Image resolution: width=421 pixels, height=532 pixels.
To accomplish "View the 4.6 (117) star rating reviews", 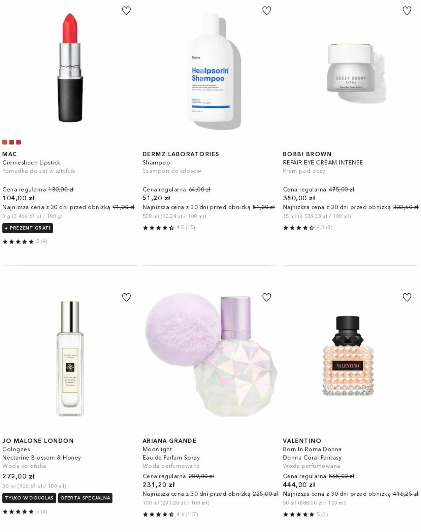I will (x=170, y=514).
